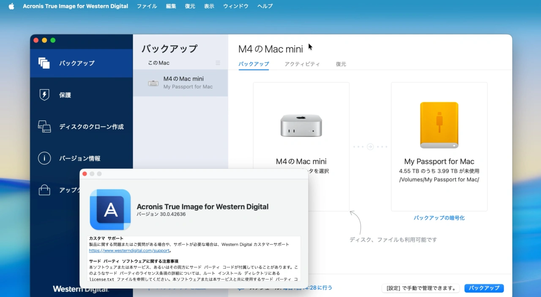The height and width of the screenshot is (297, 541).
Task: Click the M4のMac mini window title
Action: 270,49
